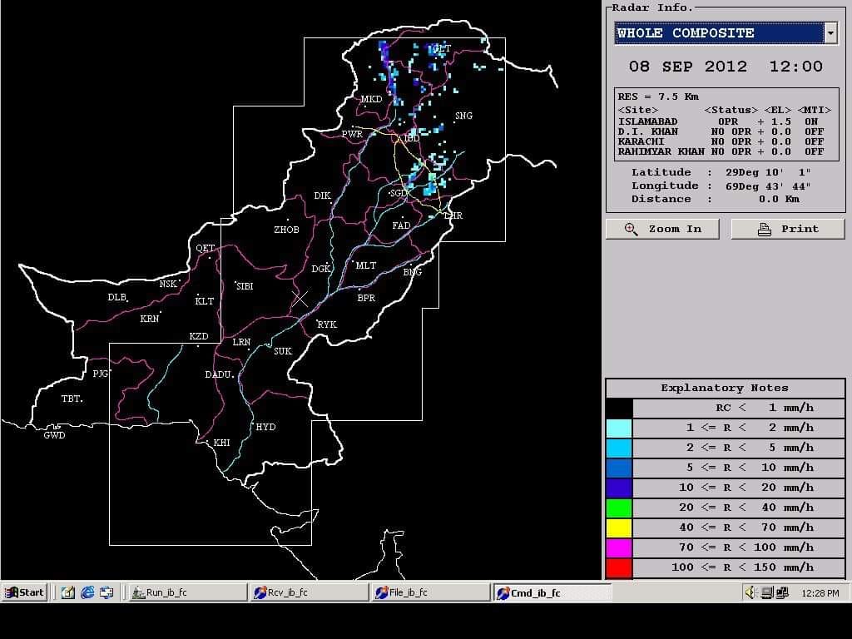Image resolution: width=852 pixels, height=639 pixels.
Task: Click the QET station label
Action: (x=206, y=248)
